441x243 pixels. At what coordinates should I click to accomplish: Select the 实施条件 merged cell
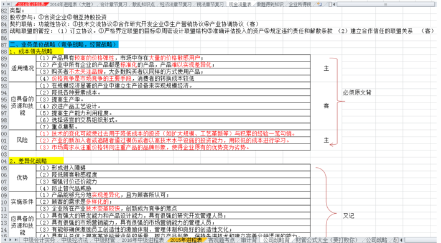(22, 202)
